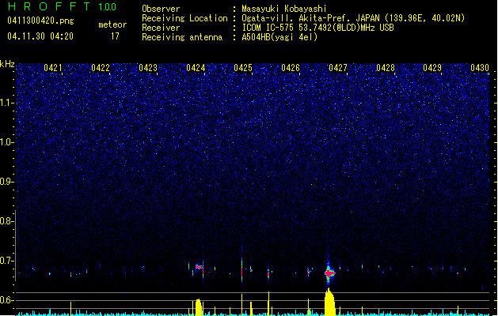Click the 0.8 kHz axis label
This screenshot has height=316, width=498.
(7, 221)
